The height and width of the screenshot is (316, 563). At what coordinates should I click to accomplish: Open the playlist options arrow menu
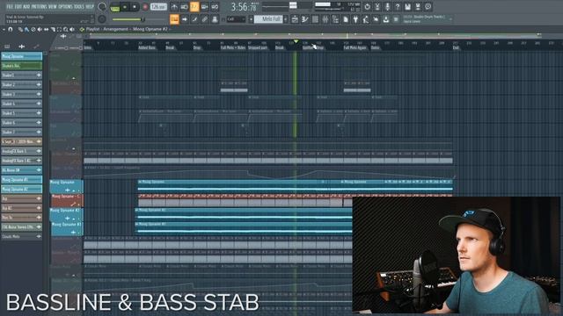(x=4, y=29)
